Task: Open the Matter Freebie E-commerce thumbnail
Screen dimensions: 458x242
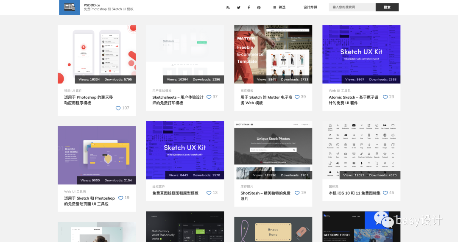Action: 273,54
